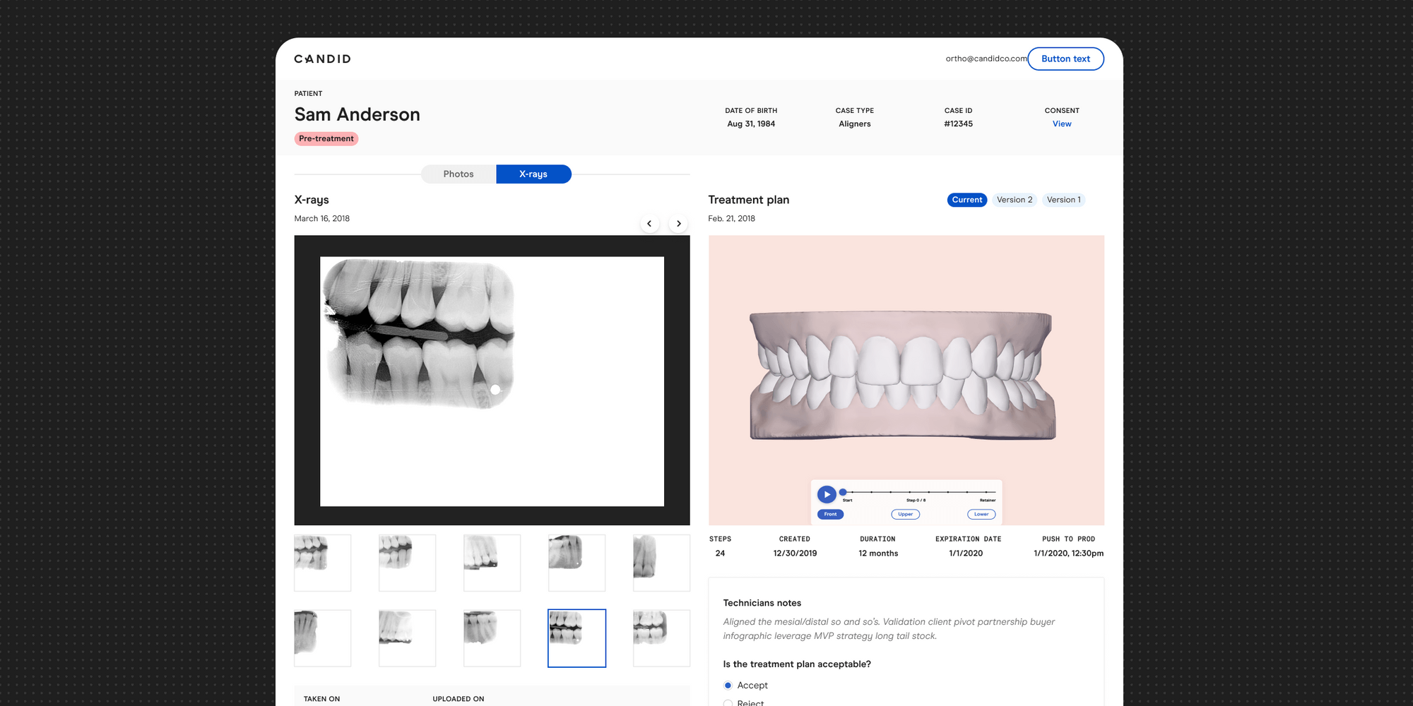Select the Current treatment plan chip
The image size is (1413, 706).
(x=966, y=200)
